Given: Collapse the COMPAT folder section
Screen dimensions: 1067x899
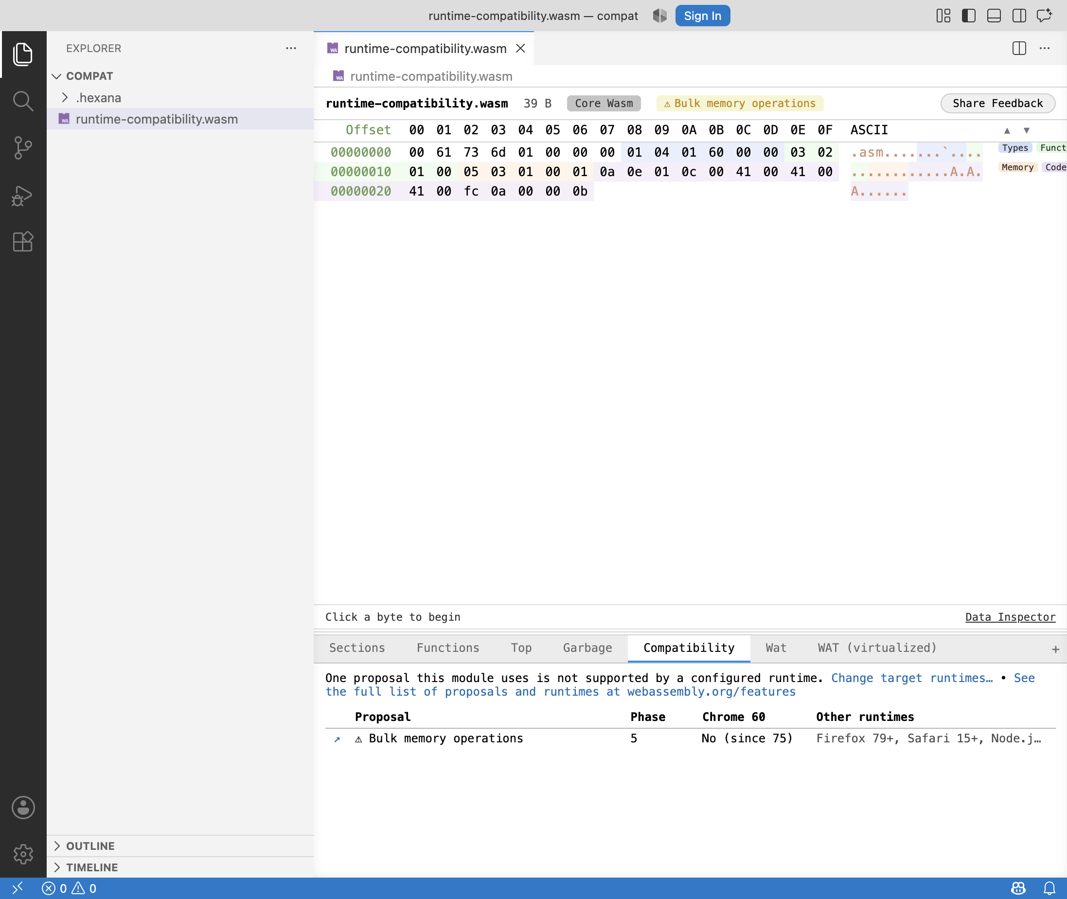Looking at the screenshot, I should 180,76.
